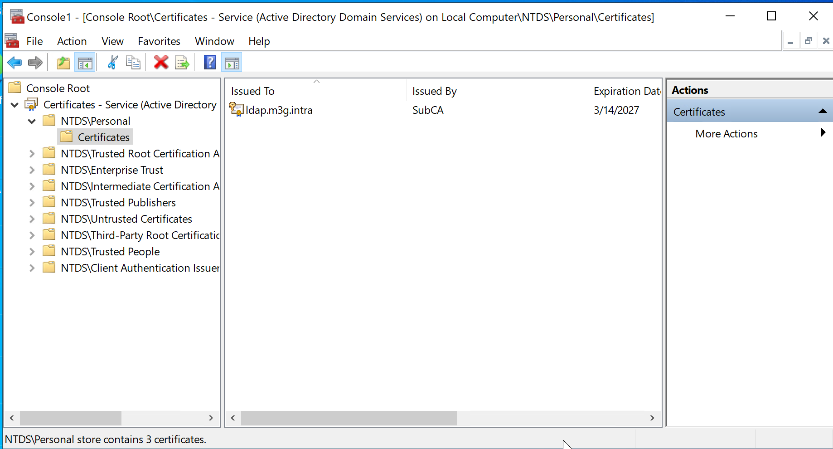This screenshot has width=833, height=449.
Task: Click the Cut scissors toolbar icon
Action: (x=112, y=63)
